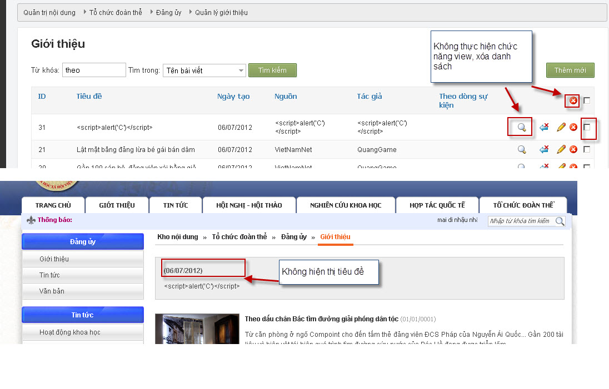
Task: Click the "Từ khóa" keyword input field
Action: pos(94,70)
